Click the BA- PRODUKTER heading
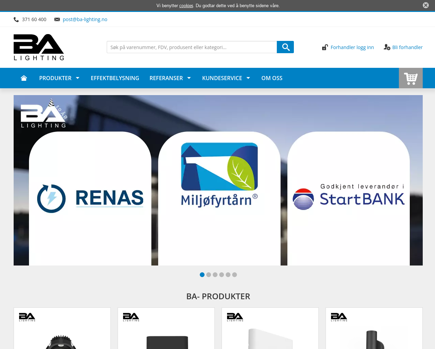The width and height of the screenshot is (435, 349). pyautogui.click(x=218, y=297)
